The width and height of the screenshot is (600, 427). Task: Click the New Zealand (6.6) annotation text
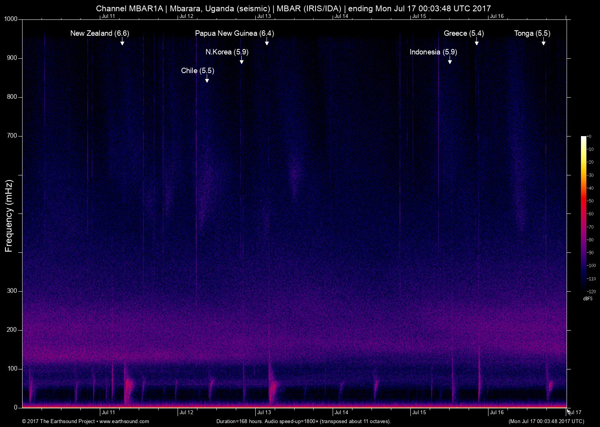click(x=99, y=33)
